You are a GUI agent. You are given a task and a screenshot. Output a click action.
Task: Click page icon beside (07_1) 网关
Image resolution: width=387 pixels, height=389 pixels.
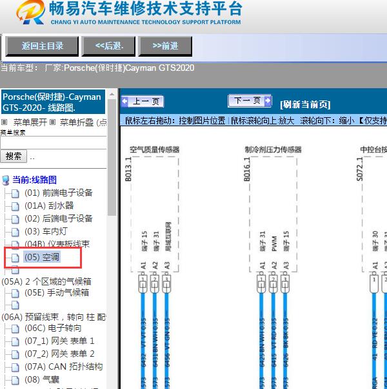[x=15, y=342]
